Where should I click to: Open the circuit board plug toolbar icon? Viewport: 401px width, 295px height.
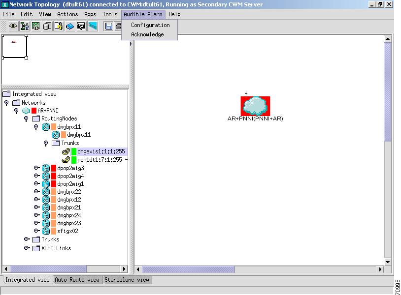pyautogui.click(x=36, y=26)
